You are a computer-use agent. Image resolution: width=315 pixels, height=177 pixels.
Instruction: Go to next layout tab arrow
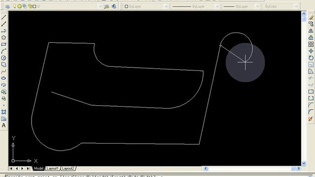[x=22, y=168]
